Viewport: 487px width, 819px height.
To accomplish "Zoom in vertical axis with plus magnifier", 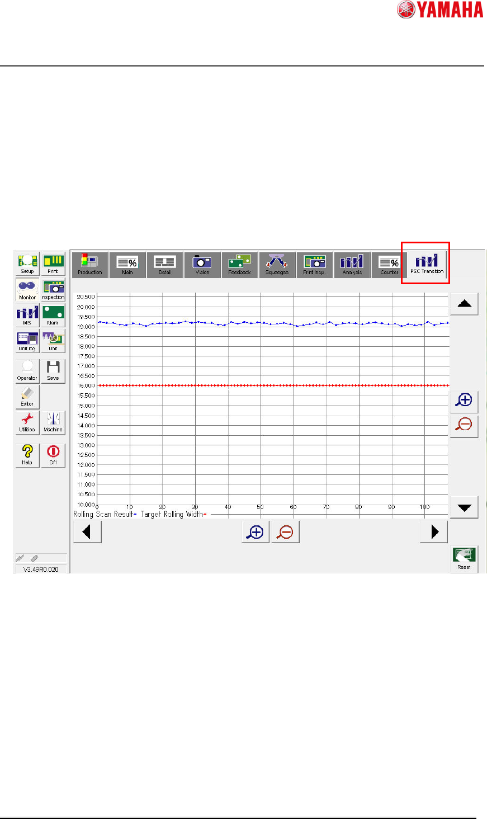I will [x=464, y=401].
